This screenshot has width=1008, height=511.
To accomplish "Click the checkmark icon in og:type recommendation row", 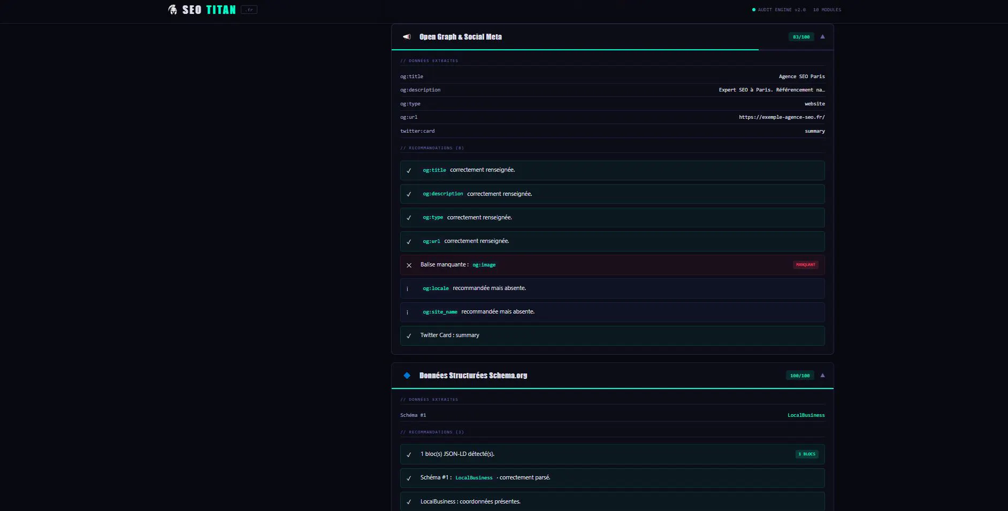I will coord(409,218).
